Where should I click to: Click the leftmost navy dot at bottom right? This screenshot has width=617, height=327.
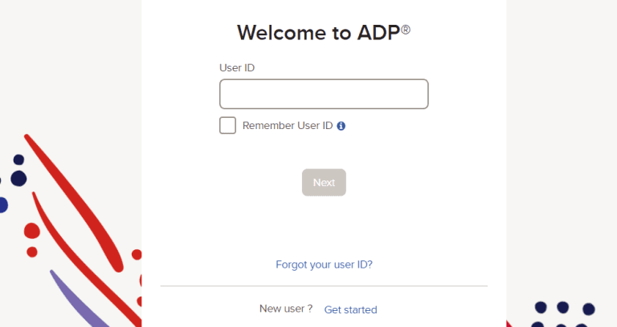point(541,307)
